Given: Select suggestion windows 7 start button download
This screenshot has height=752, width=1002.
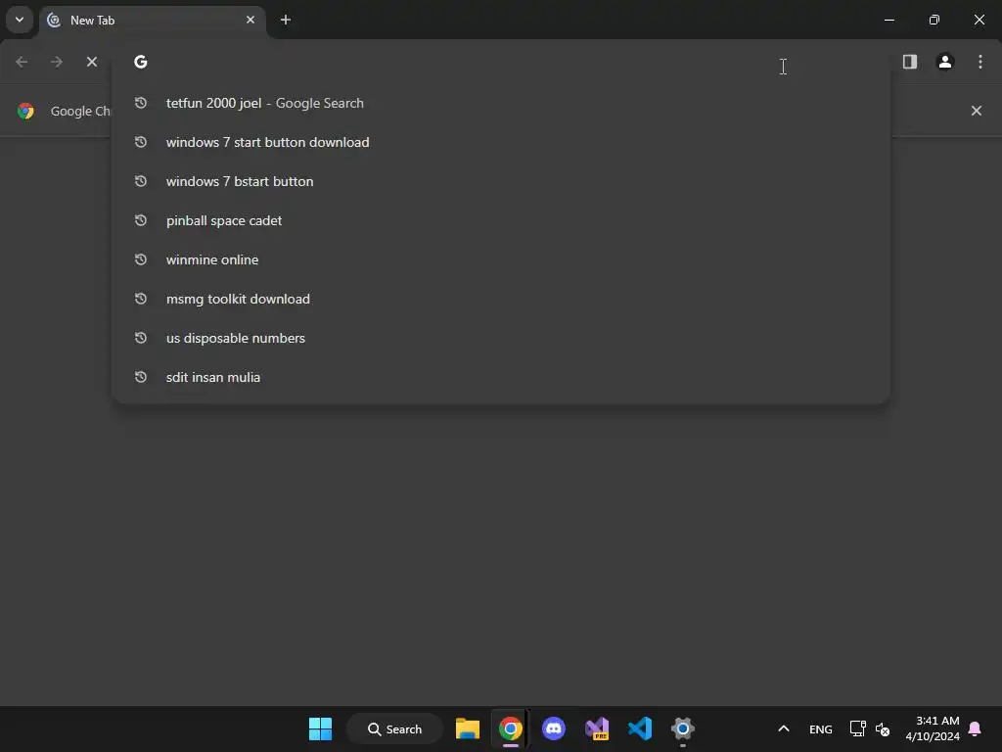Looking at the screenshot, I should coord(501,142).
